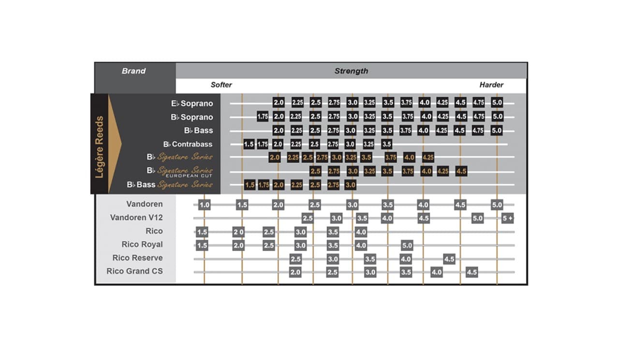
Task: Click the 4.5 box in European Cut row
Action: click(x=461, y=172)
